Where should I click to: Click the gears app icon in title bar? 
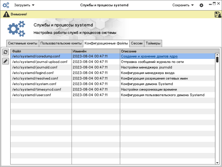6,5
